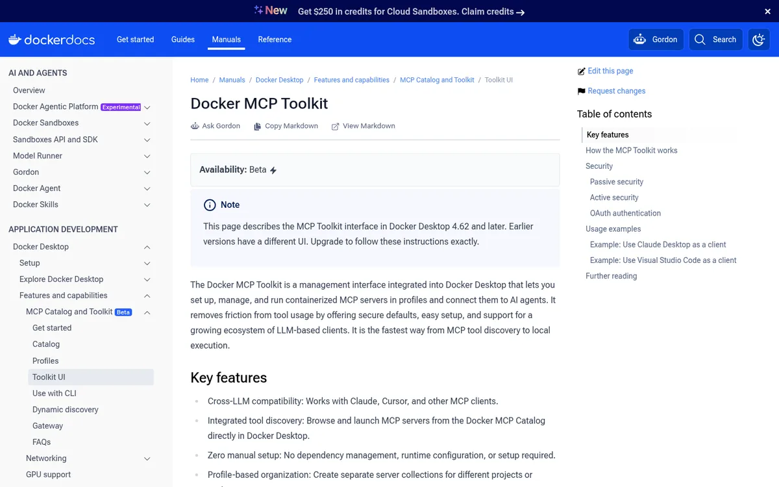
Task: Expand the Docker Skills chevron
Action: tap(147, 205)
